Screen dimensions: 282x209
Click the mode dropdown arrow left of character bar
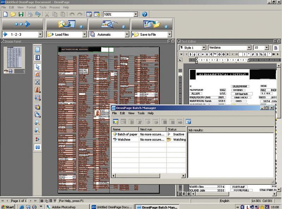[x=181, y=54]
